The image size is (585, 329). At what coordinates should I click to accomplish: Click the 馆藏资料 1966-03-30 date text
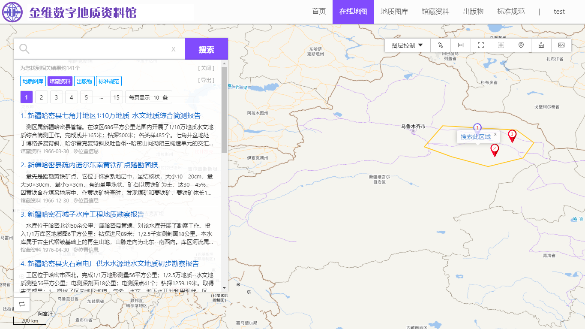point(45,151)
